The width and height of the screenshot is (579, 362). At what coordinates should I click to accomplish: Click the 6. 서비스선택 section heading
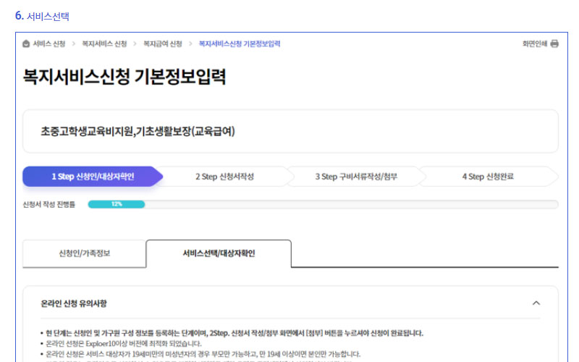[x=42, y=16]
